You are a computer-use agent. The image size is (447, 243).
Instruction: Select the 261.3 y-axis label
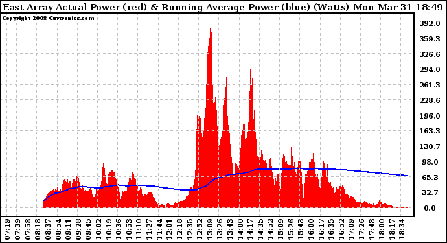coord(430,85)
